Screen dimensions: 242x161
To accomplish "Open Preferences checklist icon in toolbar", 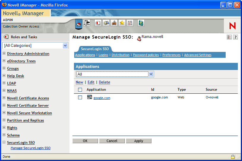I will (x=130, y=23).
